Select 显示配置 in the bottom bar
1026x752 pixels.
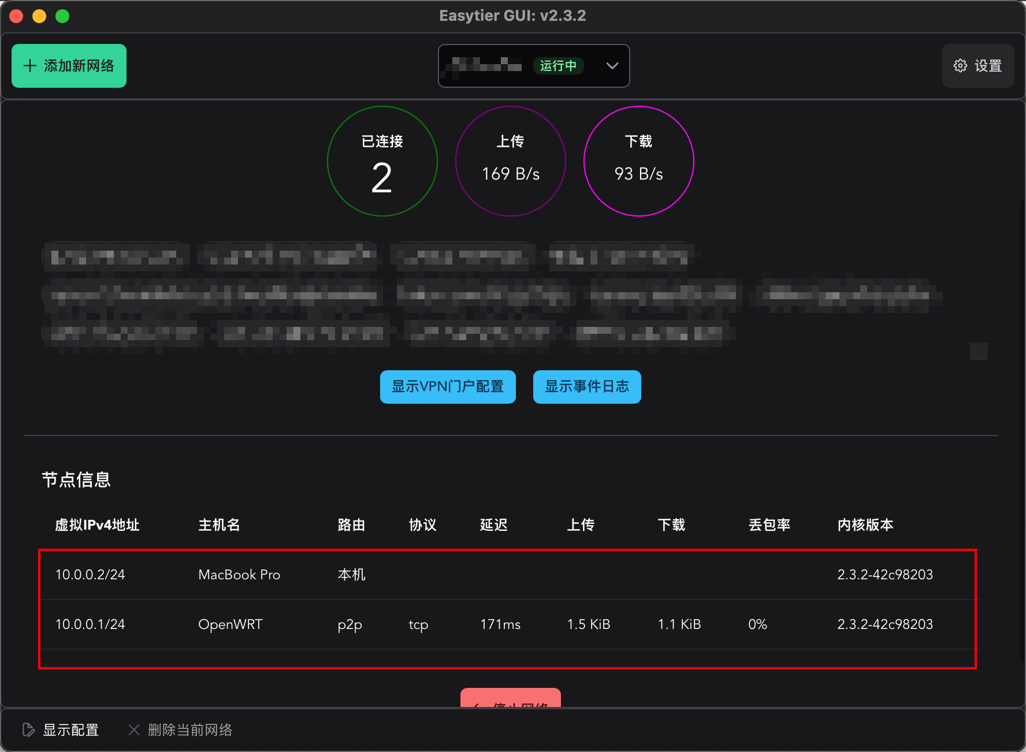pyautogui.click(x=71, y=729)
